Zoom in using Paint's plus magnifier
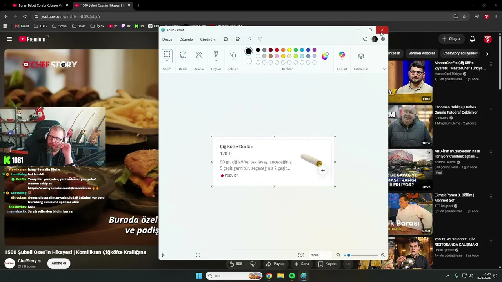Viewport: 502px width, 282px height. pyautogui.click(x=383, y=255)
